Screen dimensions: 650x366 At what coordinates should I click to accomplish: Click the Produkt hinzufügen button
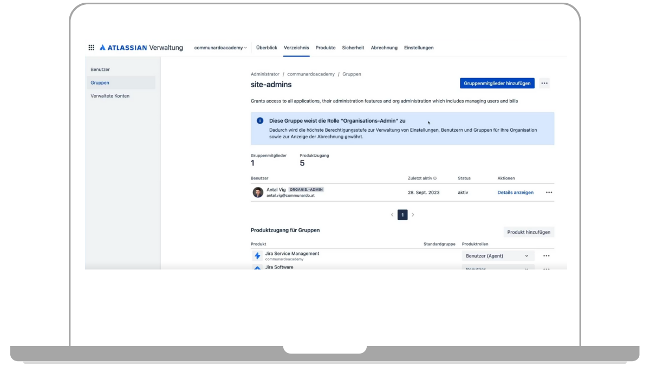click(x=528, y=232)
